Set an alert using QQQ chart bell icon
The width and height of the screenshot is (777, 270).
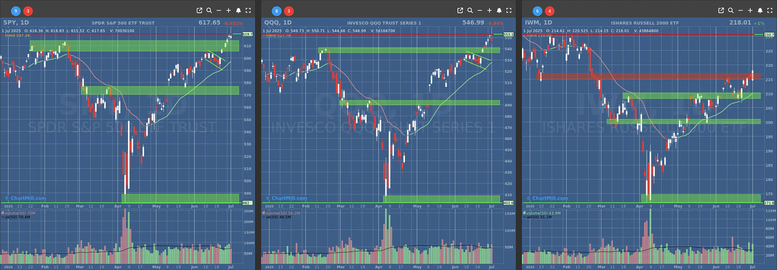click(x=499, y=10)
